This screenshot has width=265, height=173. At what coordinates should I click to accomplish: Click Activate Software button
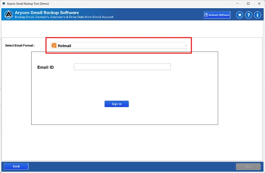tap(217, 15)
